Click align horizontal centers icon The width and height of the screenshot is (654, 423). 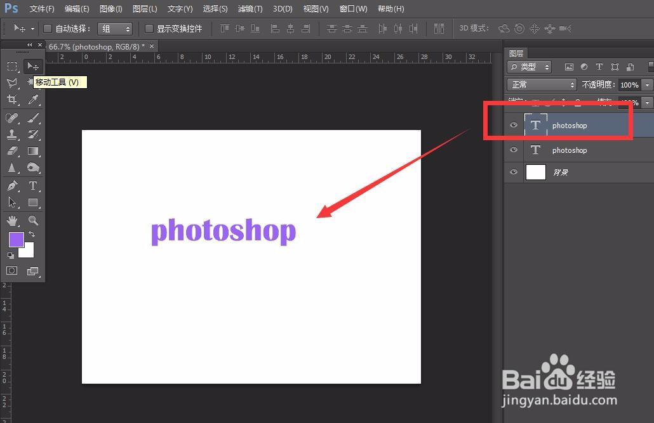pos(290,29)
